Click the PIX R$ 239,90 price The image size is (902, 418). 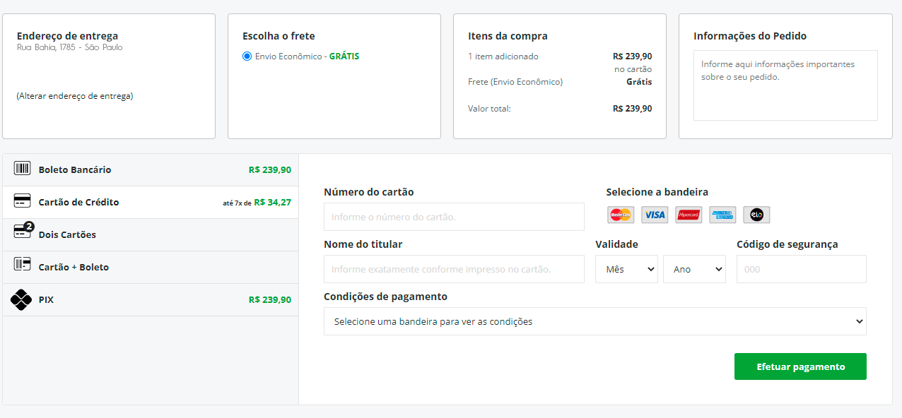(x=270, y=300)
